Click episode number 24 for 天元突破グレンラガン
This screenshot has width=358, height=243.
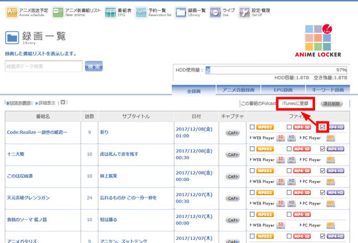click(89, 198)
